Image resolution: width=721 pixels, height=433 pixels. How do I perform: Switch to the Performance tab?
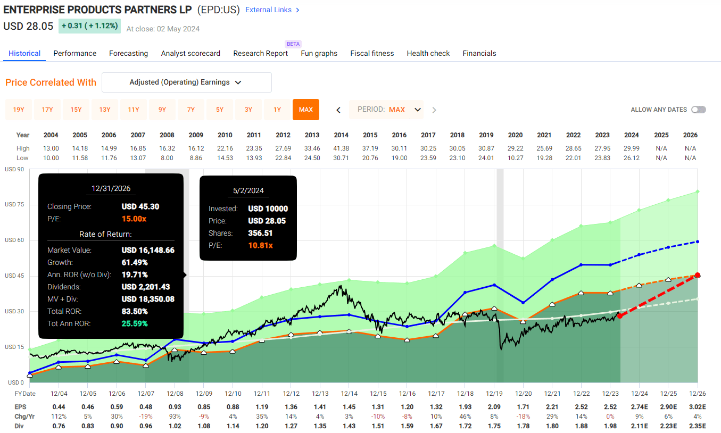tap(74, 53)
